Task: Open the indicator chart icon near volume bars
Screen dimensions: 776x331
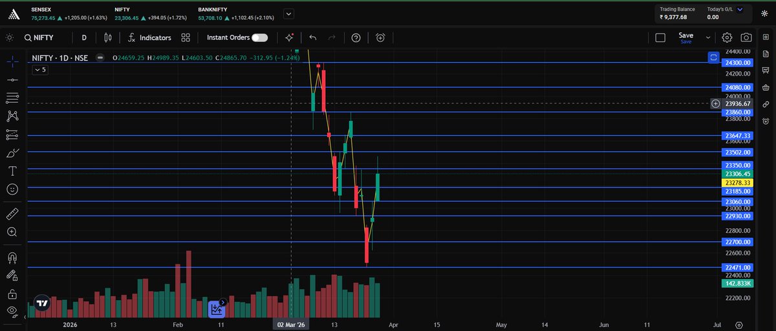Action: coord(217,309)
